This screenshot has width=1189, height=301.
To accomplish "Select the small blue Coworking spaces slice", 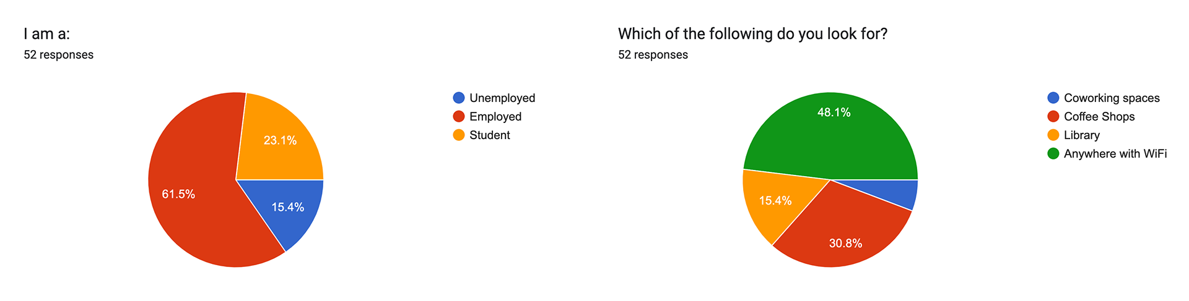I will (898, 192).
